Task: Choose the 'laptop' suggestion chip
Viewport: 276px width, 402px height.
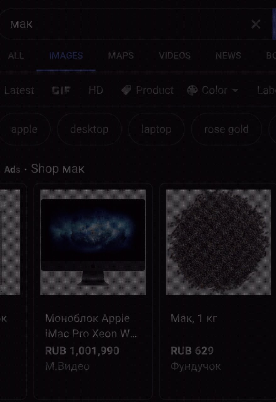Action: 156,129
